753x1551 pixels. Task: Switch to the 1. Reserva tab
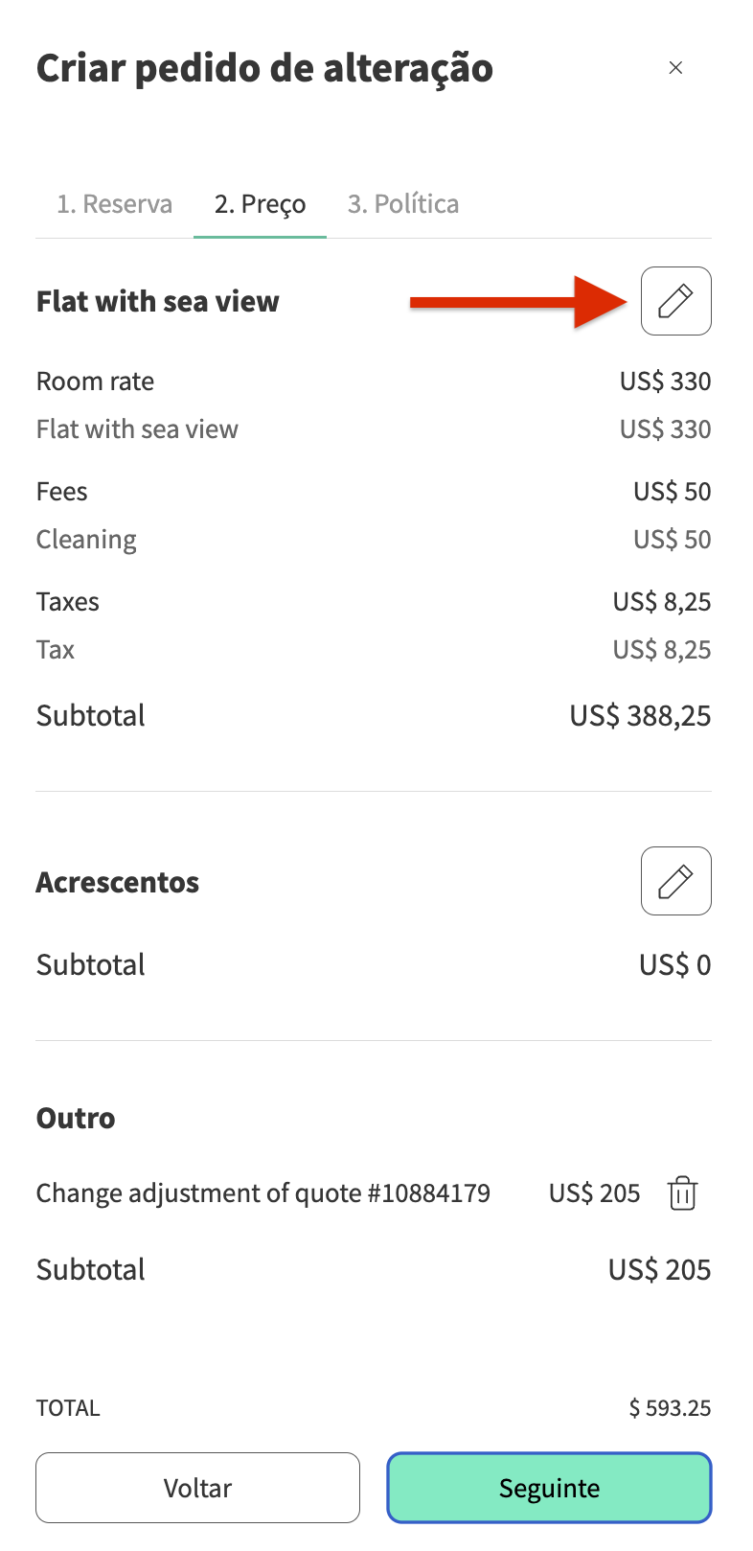115,204
